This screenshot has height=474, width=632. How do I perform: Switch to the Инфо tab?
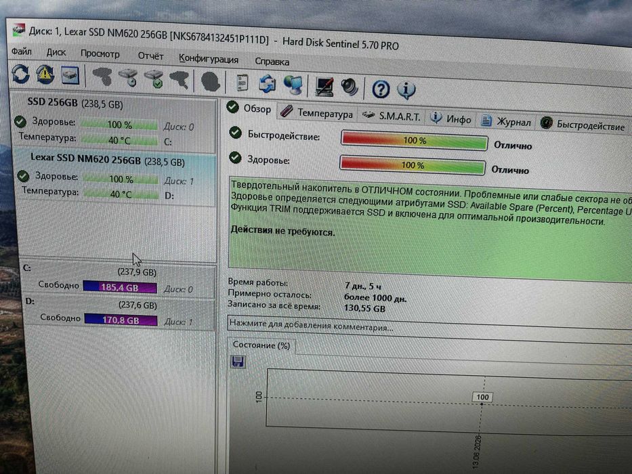[x=450, y=118]
